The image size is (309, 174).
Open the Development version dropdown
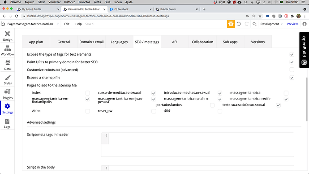pos(271,24)
